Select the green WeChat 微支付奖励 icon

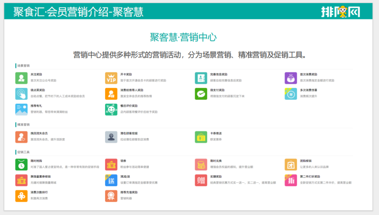[x=201, y=94]
